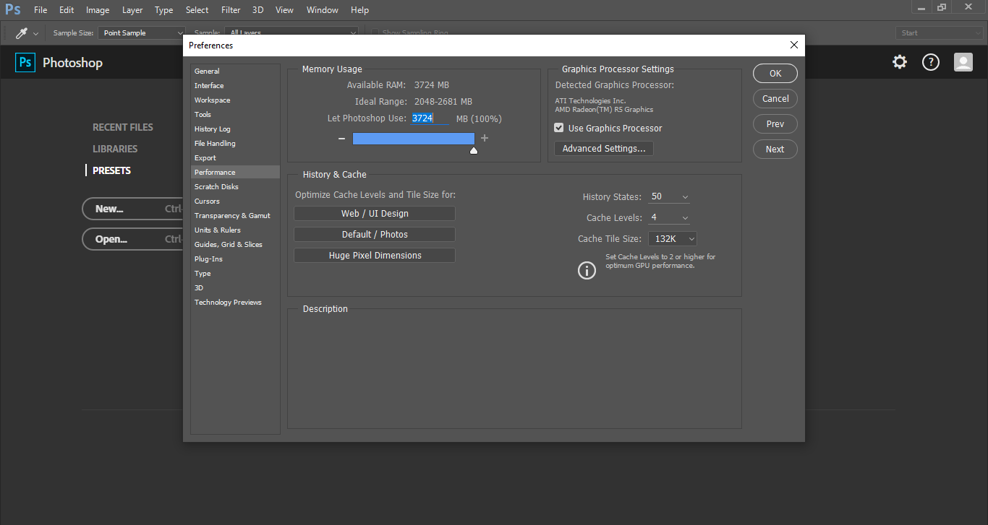This screenshot has height=525, width=988.
Task: Disable the Use Graphics Processor checkbox
Action: click(558, 128)
